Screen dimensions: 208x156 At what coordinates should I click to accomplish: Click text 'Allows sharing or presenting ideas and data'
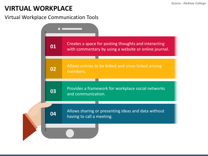click(107, 111)
